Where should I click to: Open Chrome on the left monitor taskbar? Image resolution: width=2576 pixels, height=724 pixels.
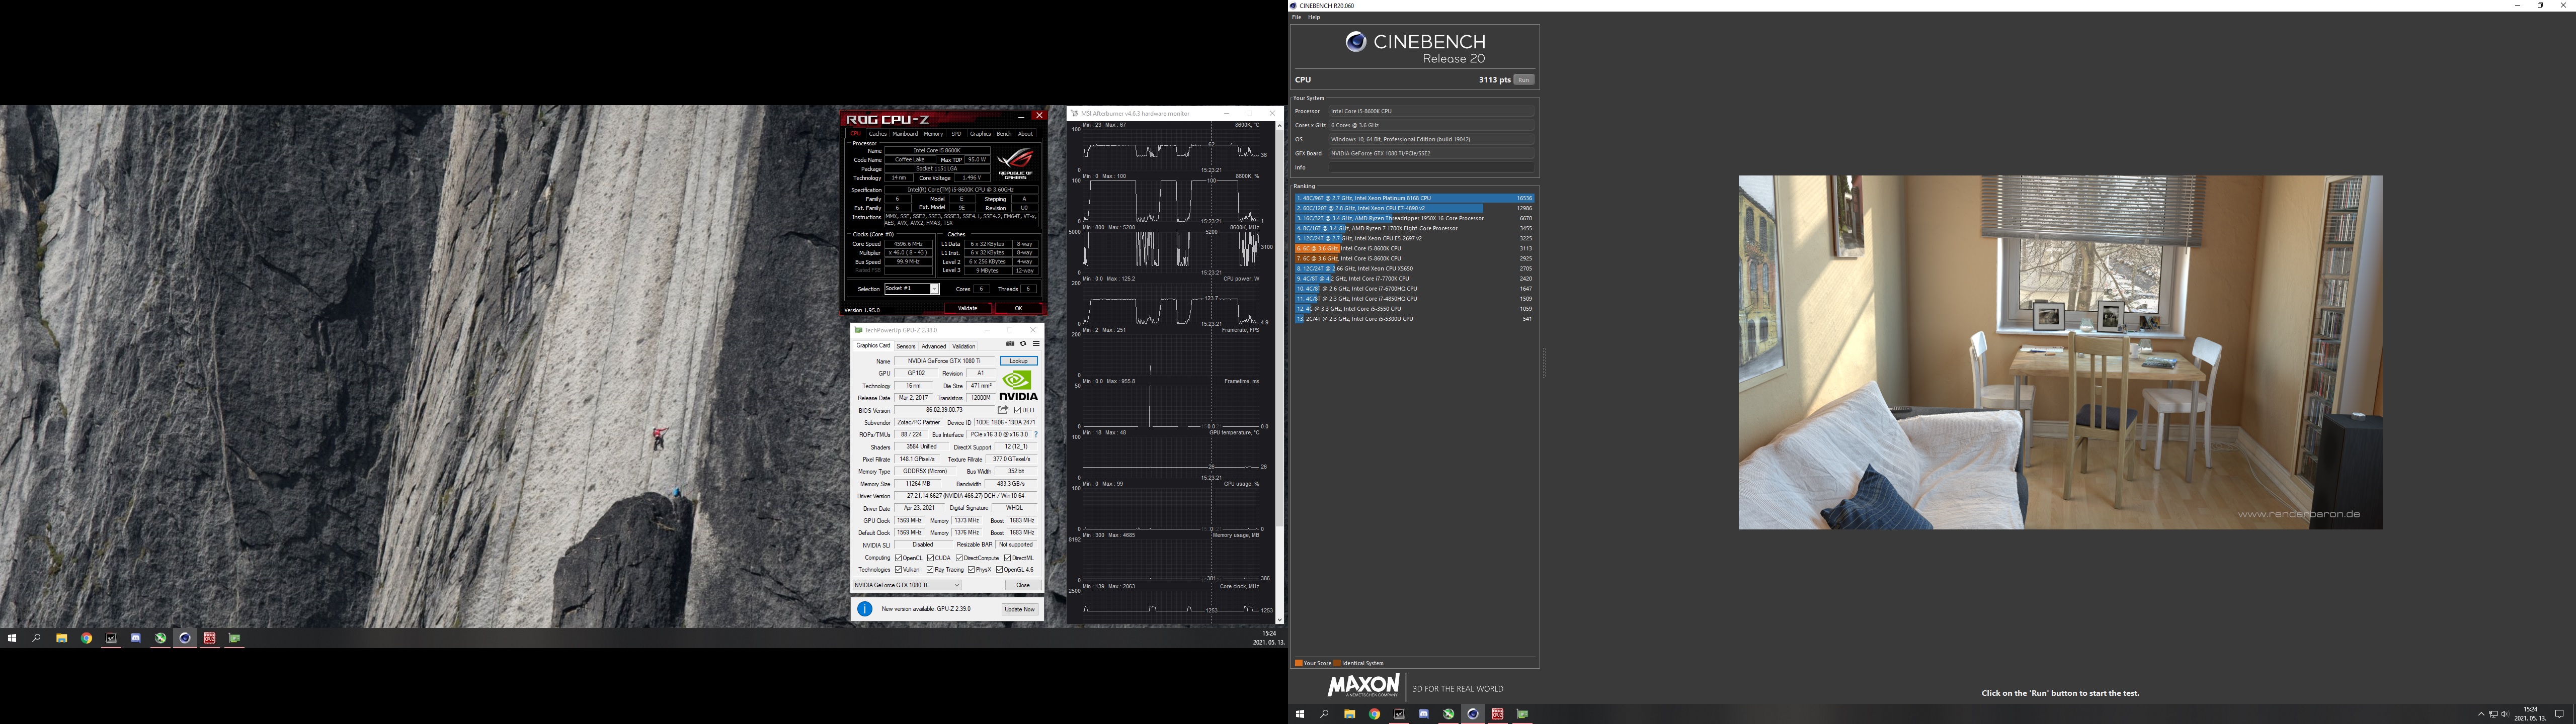click(x=86, y=638)
